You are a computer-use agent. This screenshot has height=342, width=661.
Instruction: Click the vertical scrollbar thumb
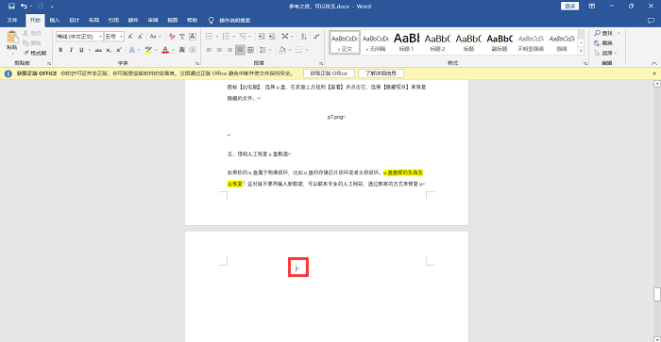657,294
